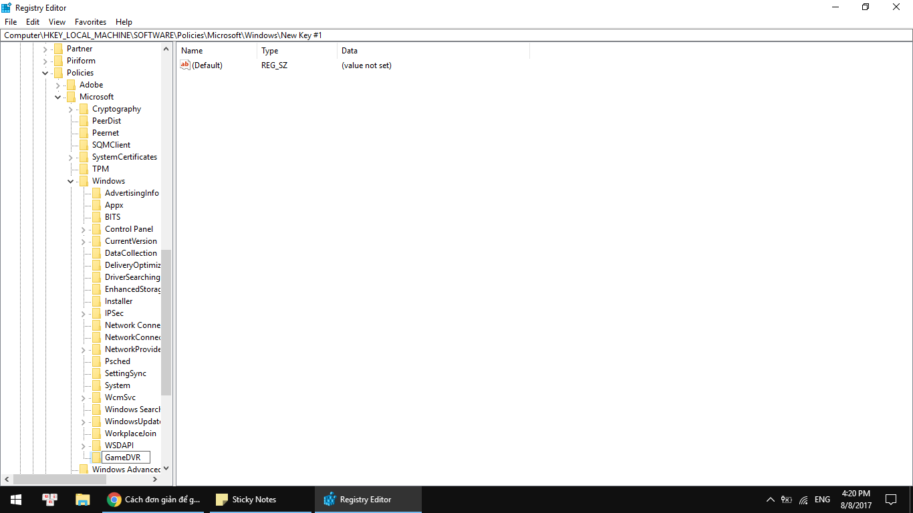This screenshot has height=513, width=913.
Task: Click the Windows Start button
Action: [x=15, y=499]
